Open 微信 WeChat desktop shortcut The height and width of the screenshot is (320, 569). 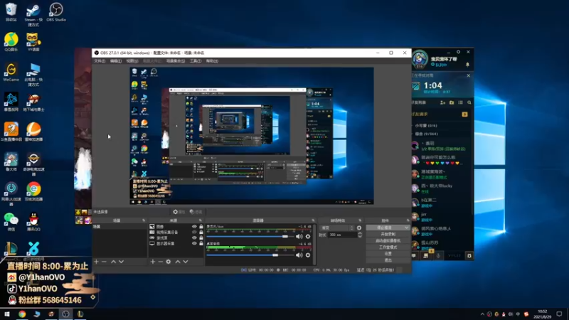[11, 221]
